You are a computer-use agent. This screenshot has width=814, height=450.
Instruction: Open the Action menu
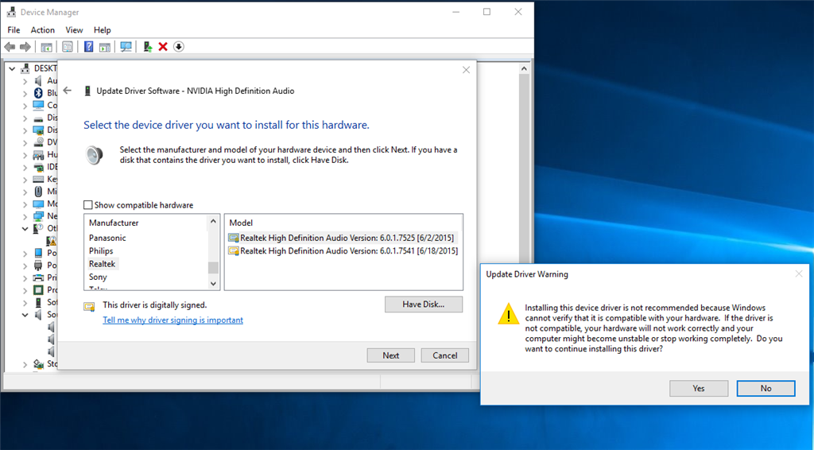[x=43, y=30]
